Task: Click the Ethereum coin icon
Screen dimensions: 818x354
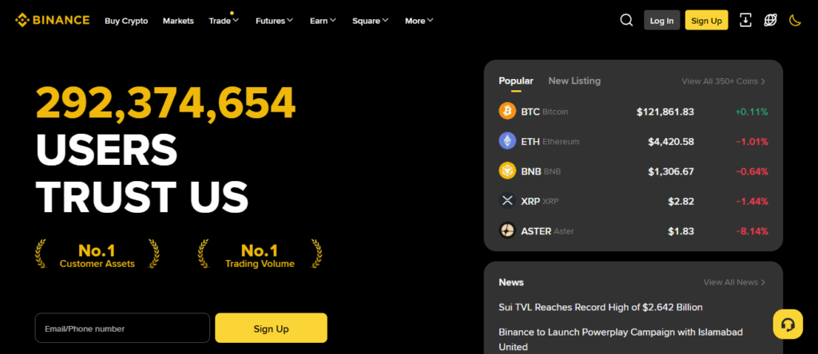Action: pos(507,141)
